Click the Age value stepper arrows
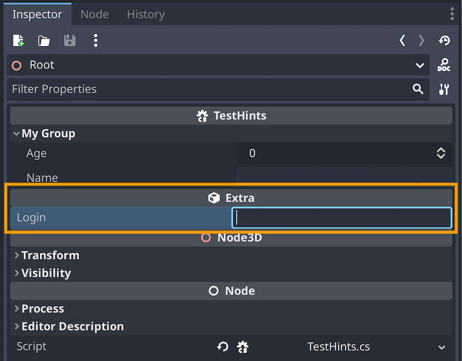462x361 pixels. click(441, 153)
